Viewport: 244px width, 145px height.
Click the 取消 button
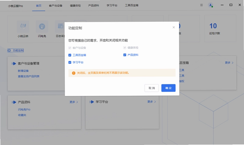pos(152,88)
